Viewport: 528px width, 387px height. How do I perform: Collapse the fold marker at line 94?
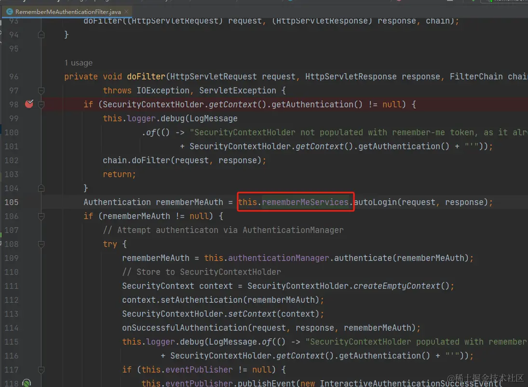[x=41, y=35]
